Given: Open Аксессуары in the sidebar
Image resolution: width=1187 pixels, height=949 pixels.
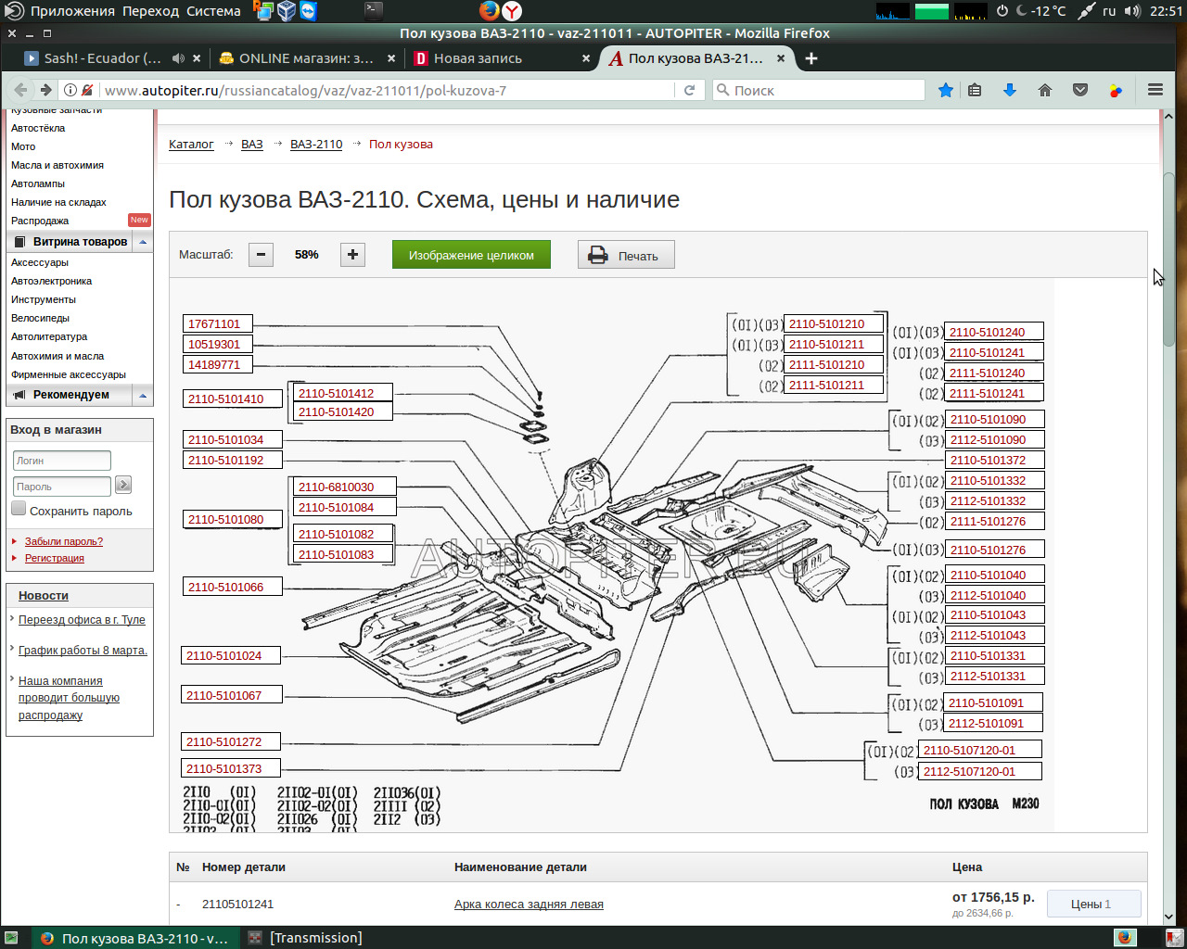Looking at the screenshot, I should (x=40, y=262).
